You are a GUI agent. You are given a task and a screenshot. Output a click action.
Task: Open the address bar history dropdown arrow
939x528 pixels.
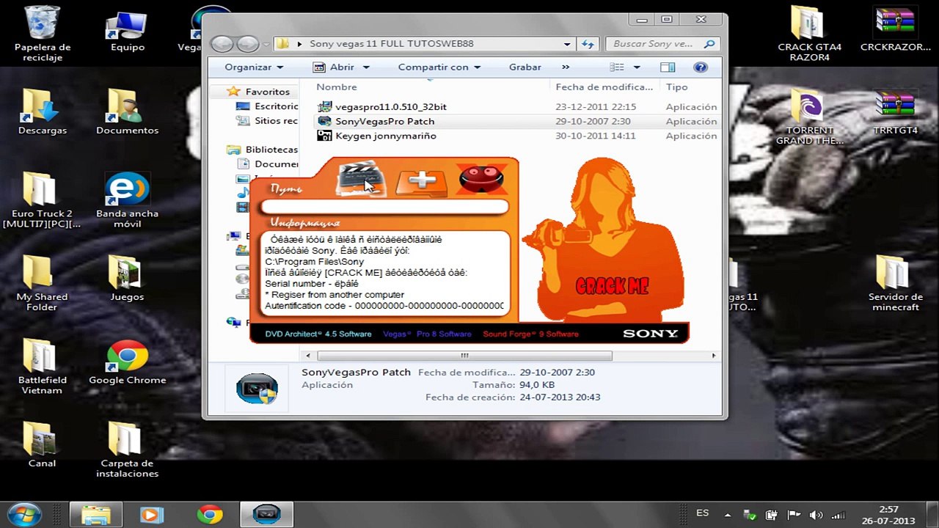pos(567,44)
